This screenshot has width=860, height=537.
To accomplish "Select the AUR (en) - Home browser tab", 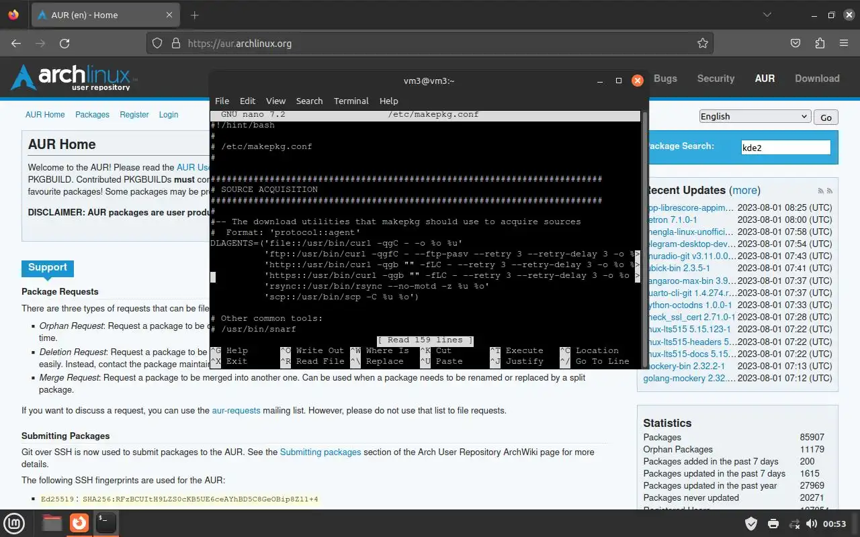I will pos(105,15).
